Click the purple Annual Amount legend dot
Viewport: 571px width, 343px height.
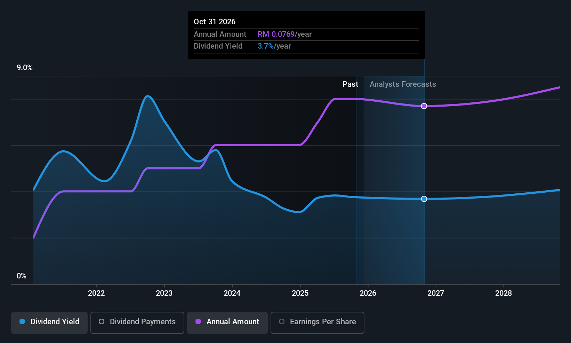[198, 321]
